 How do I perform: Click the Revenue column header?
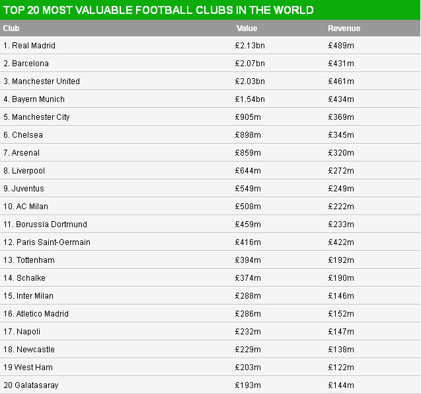pyautogui.click(x=344, y=28)
